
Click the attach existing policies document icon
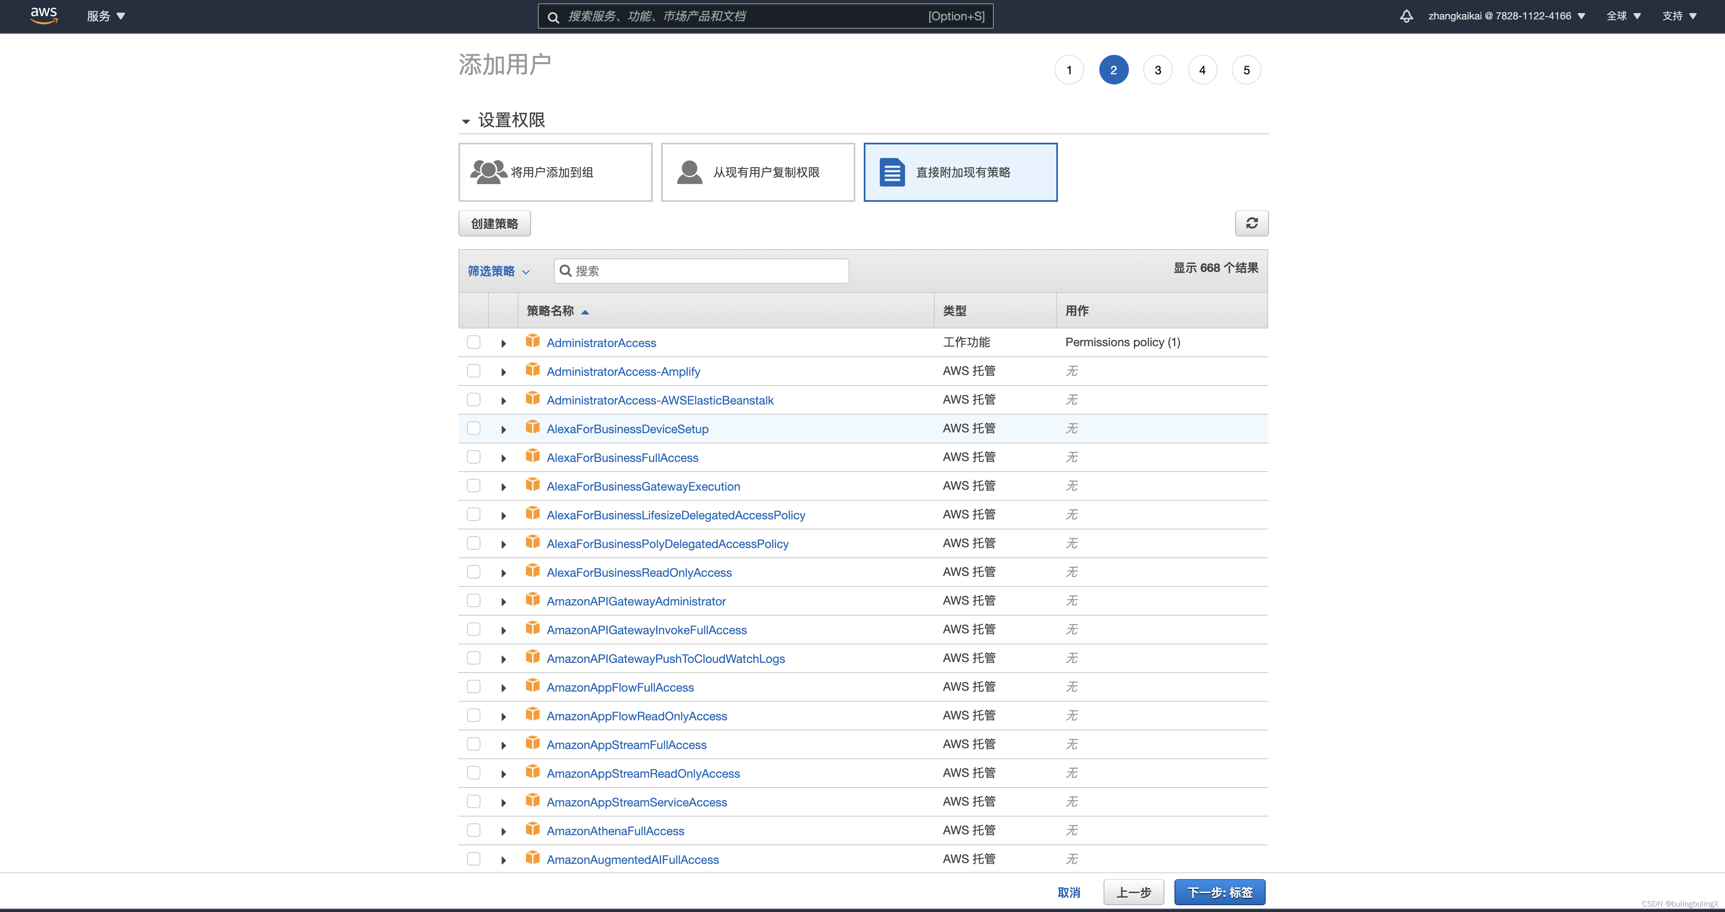[892, 172]
